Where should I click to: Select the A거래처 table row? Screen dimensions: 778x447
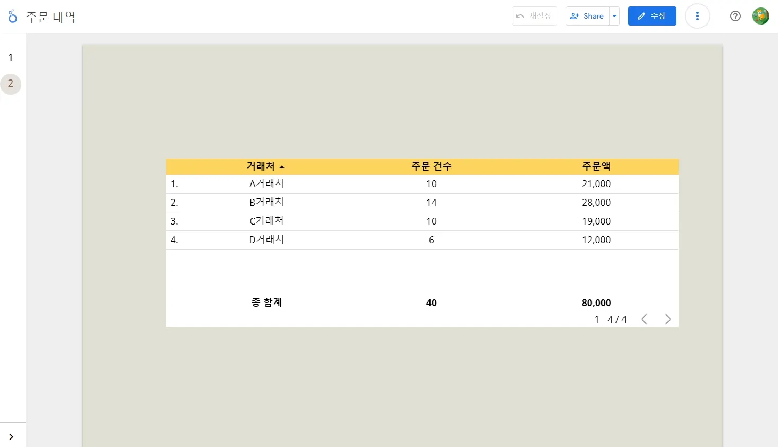(x=422, y=184)
